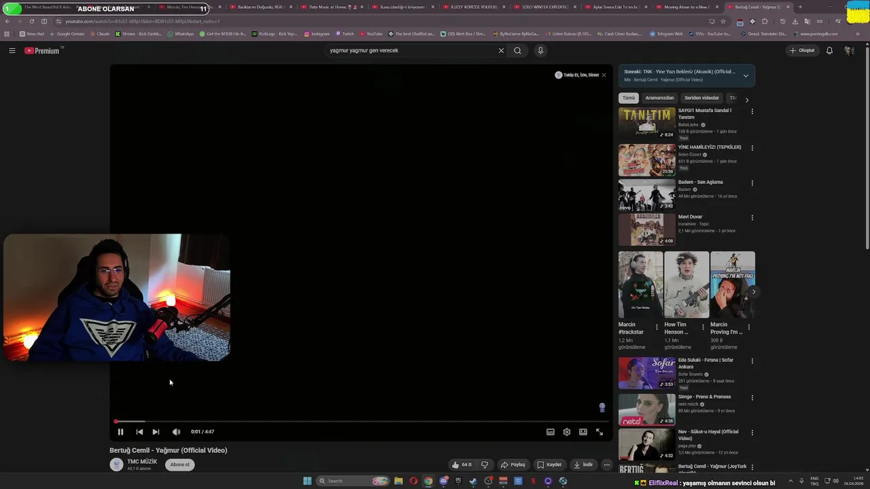The image size is (870, 489).
Task: Run search with magnifier button
Action: [x=517, y=50]
